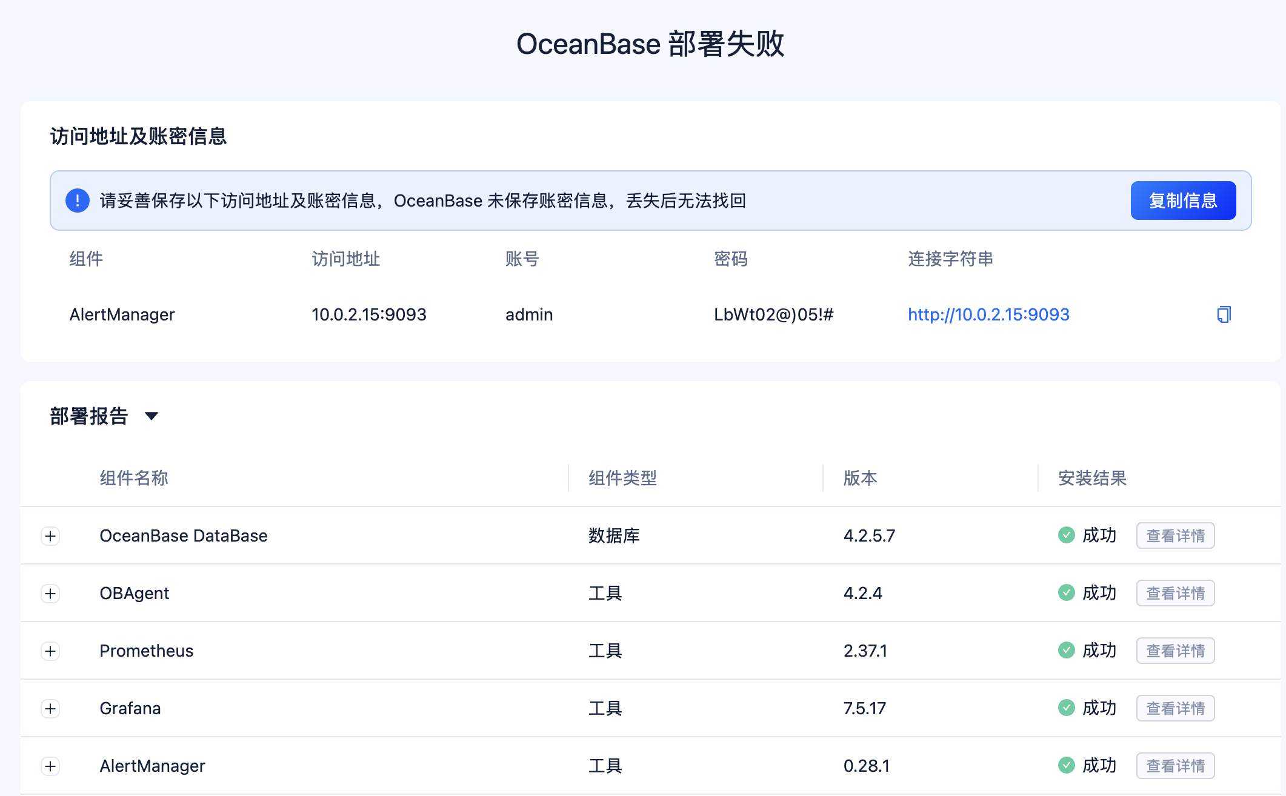Click the 复制信息 button
This screenshot has height=796, width=1286.
click(x=1182, y=201)
